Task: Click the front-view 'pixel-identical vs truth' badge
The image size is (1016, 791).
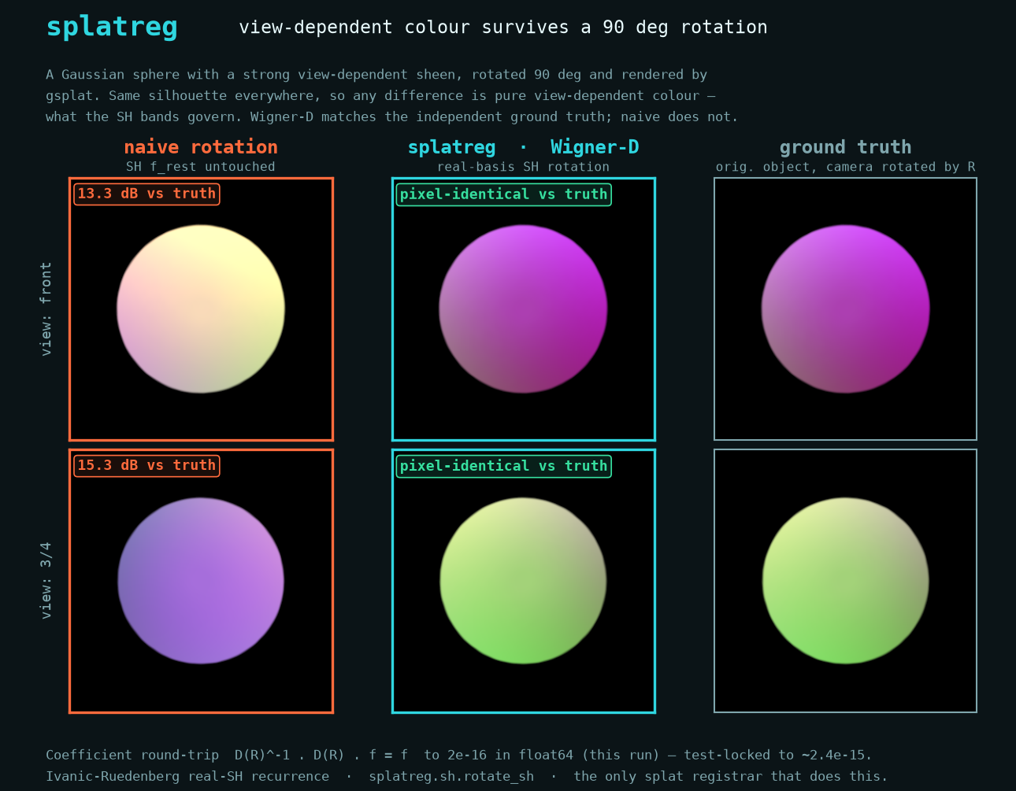Action: [503, 194]
